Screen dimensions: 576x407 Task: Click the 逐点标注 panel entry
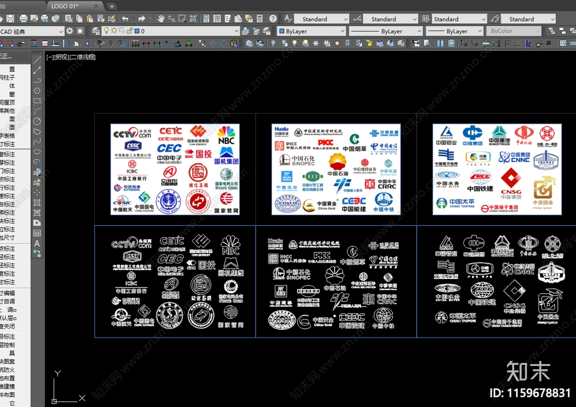point(8,249)
